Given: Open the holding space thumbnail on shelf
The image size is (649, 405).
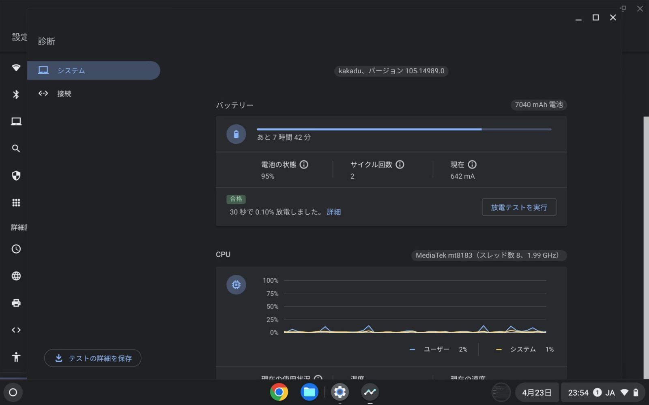Looking at the screenshot, I should [x=501, y=392].
